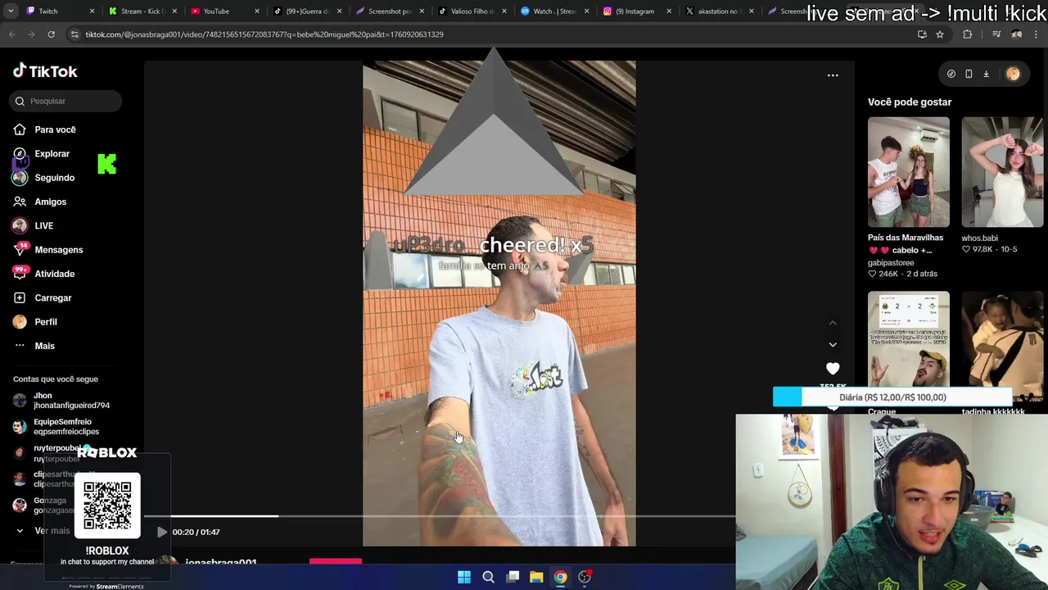This screenshot has width=1048, height=590.
Task: Open the football score 2 x 2 thumbnail
Action: [x=909, y=339]
